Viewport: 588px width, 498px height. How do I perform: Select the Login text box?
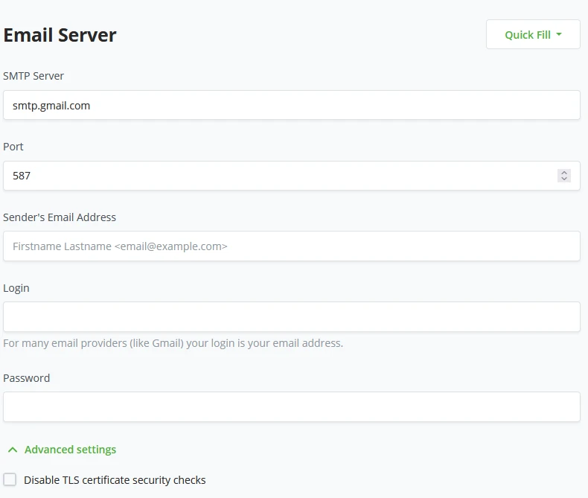click(291, 316)
